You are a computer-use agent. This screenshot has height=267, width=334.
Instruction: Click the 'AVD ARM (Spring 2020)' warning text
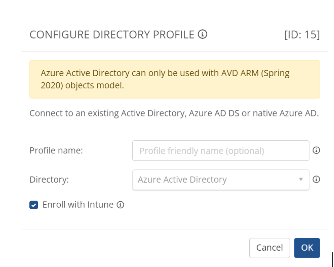point(256,74)
